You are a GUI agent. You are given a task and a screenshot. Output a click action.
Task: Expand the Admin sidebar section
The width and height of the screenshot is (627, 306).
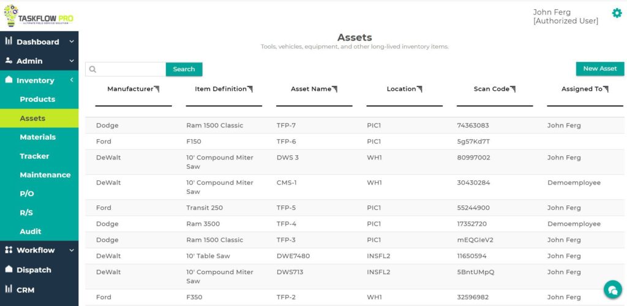[72, 61]
